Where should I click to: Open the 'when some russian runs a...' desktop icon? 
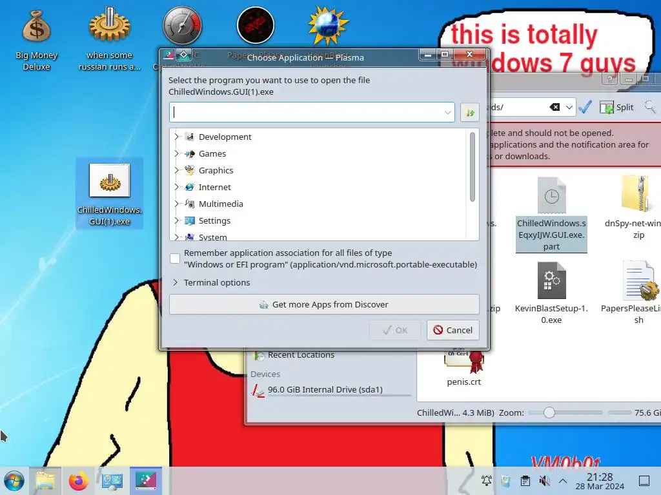click(109, 41)
